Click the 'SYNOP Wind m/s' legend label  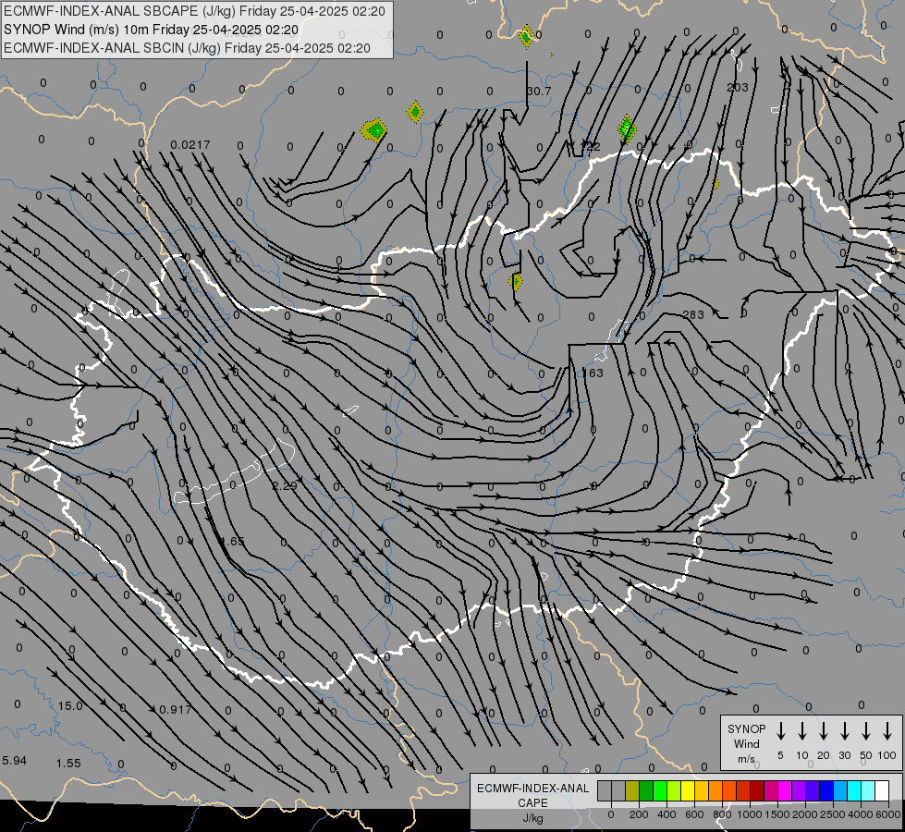pos(746,743)
